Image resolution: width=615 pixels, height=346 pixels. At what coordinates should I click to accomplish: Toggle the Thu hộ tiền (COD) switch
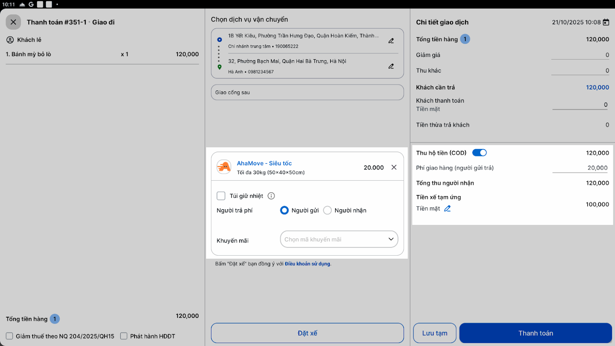pos(479,153)
